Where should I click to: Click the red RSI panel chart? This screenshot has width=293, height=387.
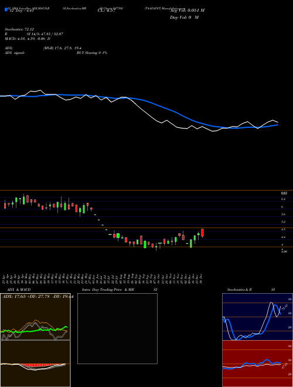coord(257,364)
